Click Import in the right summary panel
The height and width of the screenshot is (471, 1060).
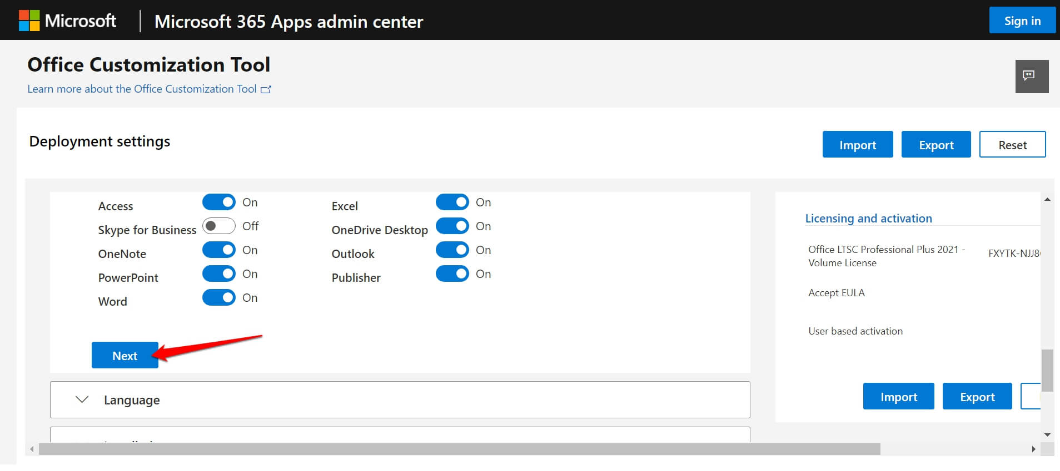point(899,396)
